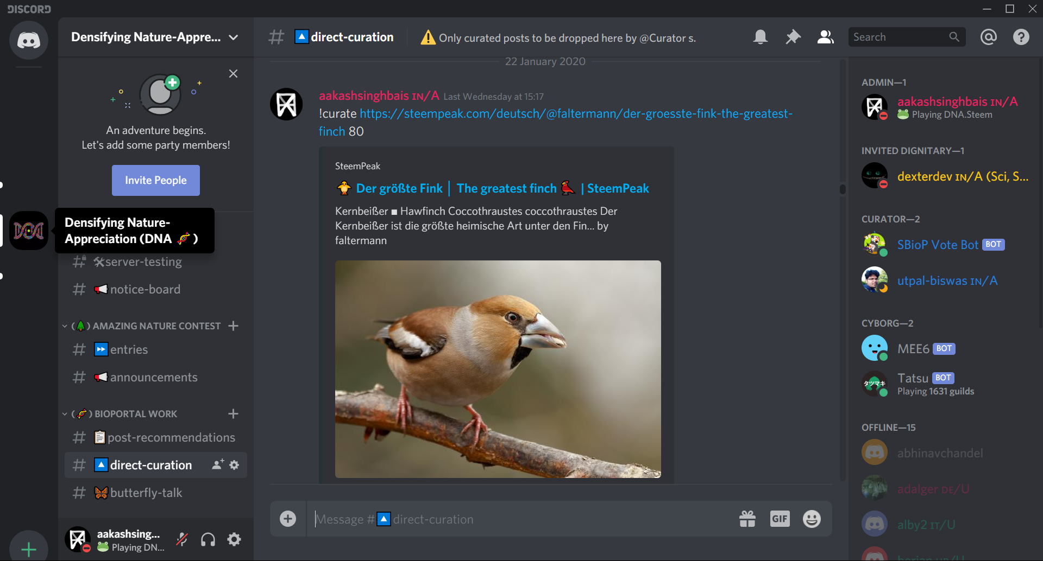The height and width of the screenshot is (561, 1043).
Task: Open the entries channel
Action: [x=155, y=349]
